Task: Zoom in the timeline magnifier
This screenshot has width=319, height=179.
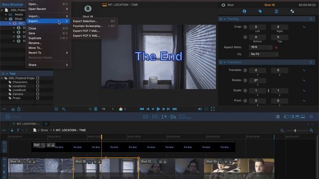Action: coord(312,130)
